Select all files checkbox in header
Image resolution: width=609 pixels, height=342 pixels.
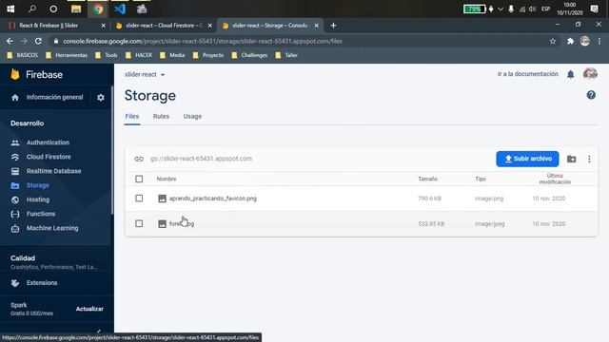[139, 179]
